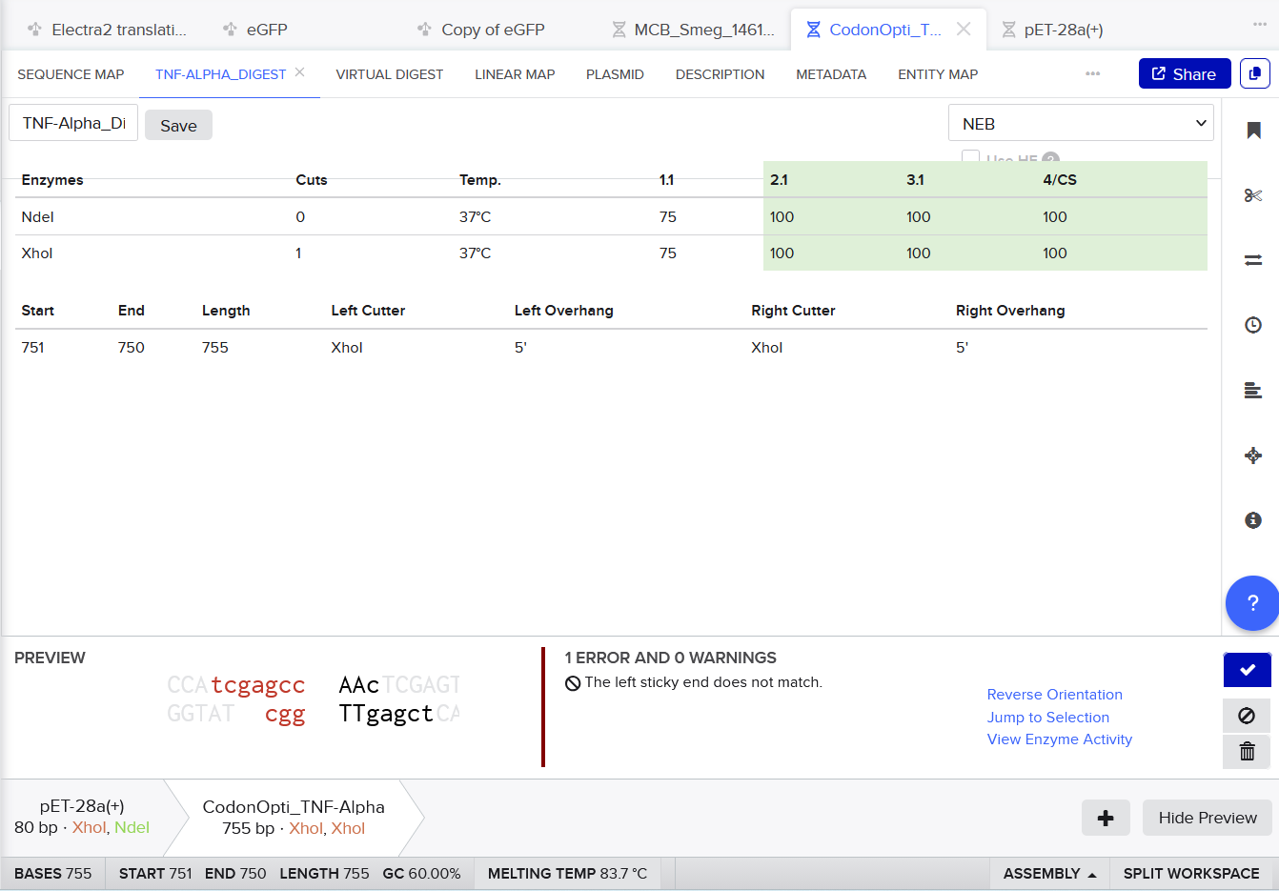Open the Copy of eGFP file tab
Viewport: 1279px width, 891px height.
click(x=482, y=30)
